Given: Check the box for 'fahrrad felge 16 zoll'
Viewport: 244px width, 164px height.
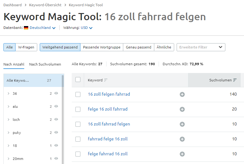Looking at the screenshot, I should 78,139.
